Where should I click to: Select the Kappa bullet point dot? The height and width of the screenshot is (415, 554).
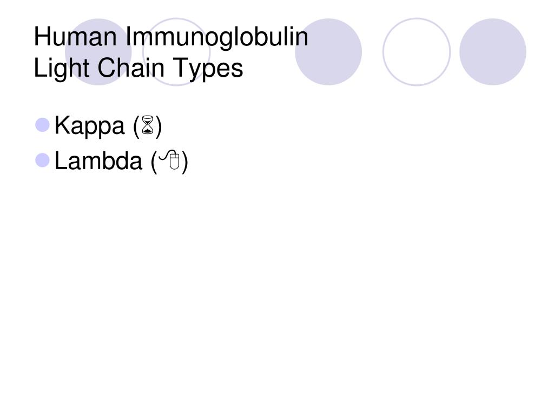tap(42, 125)
